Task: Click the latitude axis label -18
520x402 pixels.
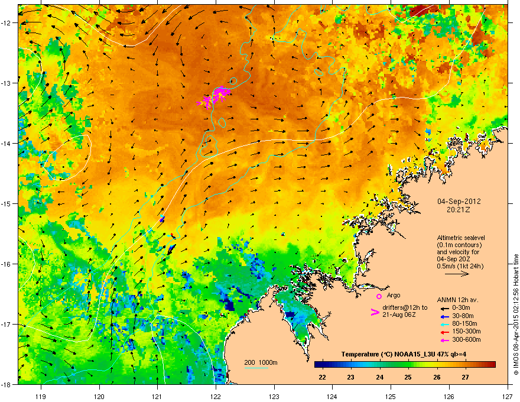Action: [x=6, y=384]
